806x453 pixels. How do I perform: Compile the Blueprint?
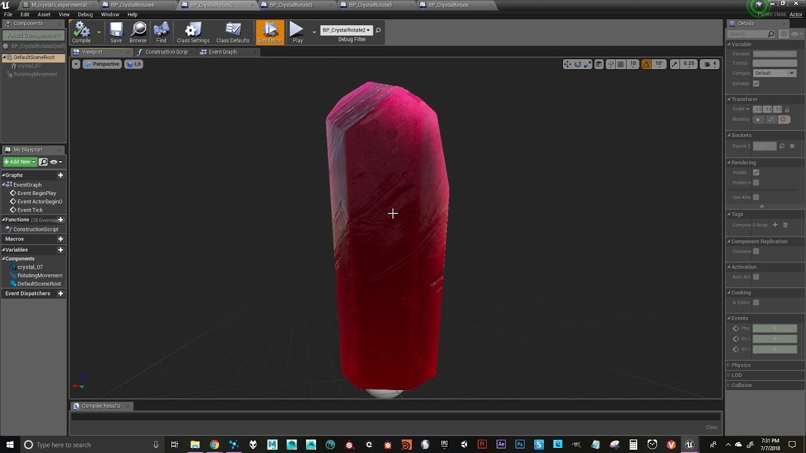[81, 31]
